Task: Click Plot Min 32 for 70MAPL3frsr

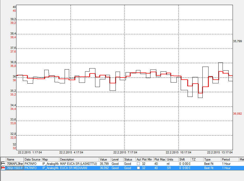Action: tap(144, 164)
